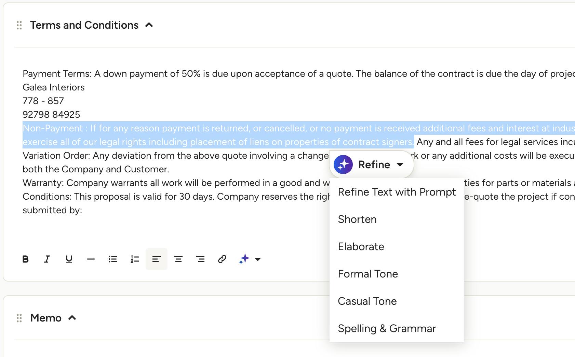575x357 pixels.
Task: Collapse the Terms and Conditions section
Action: tap(149, 25)
